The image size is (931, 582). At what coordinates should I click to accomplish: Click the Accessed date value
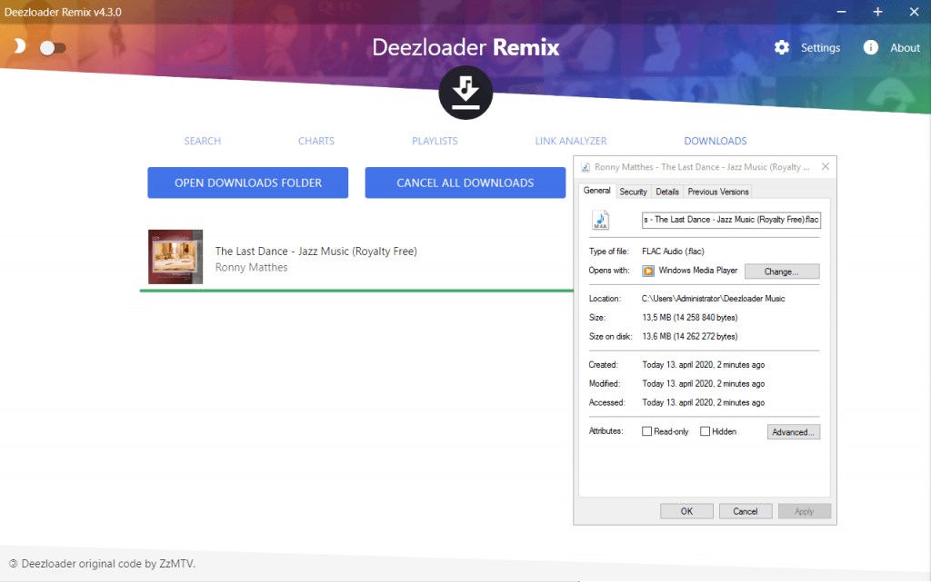[x=703, y=403]
